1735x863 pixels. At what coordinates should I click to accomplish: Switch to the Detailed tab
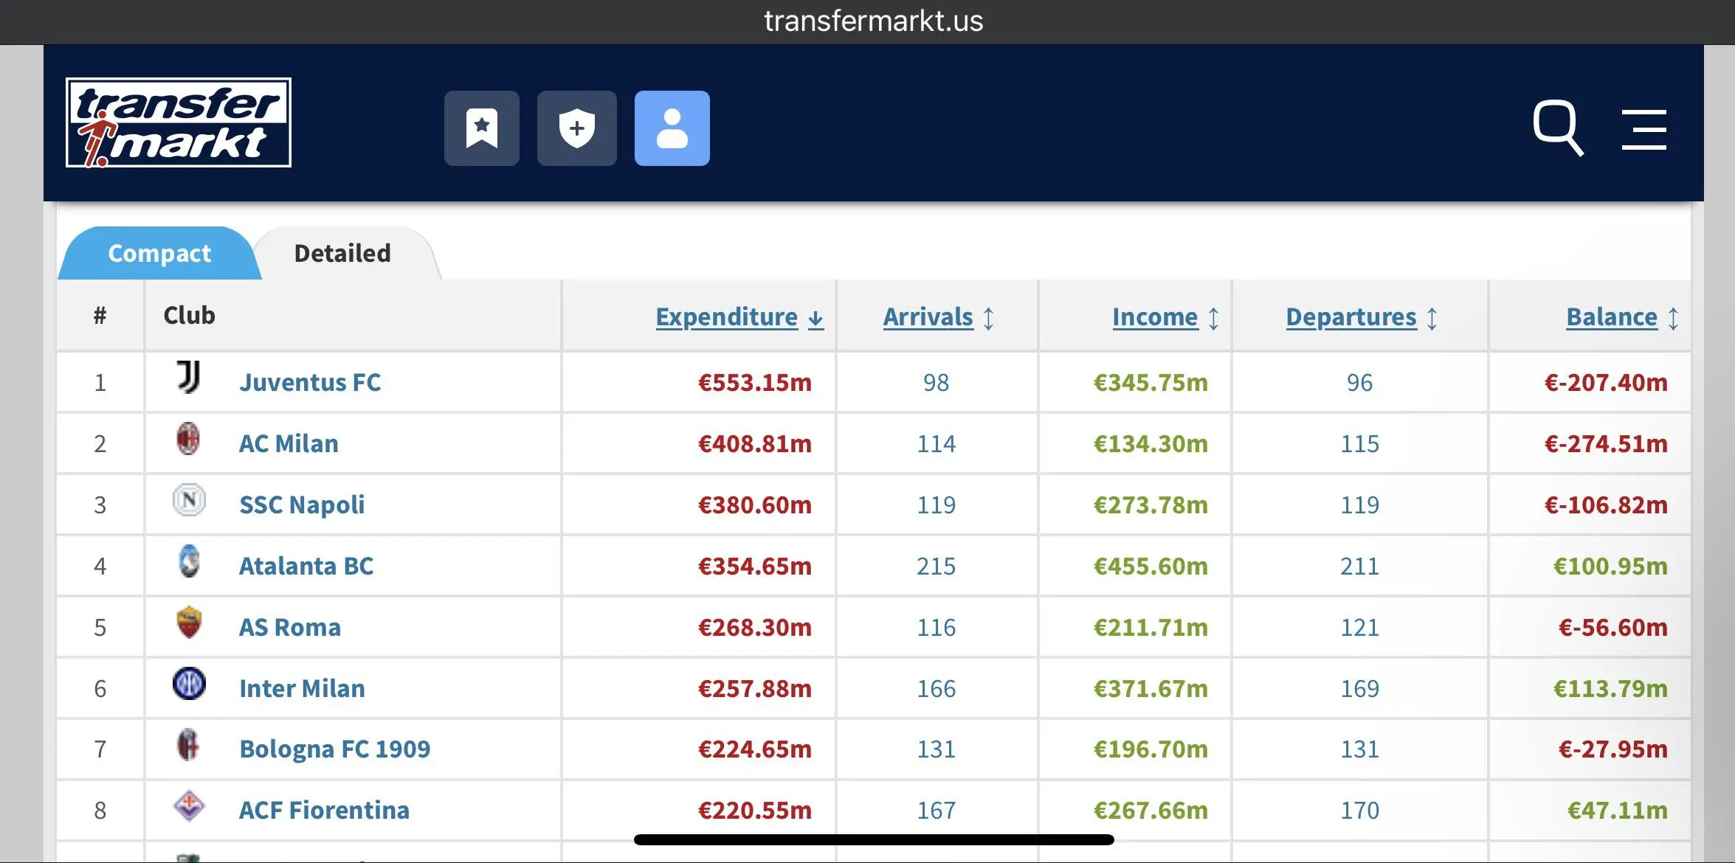point(342,253)
